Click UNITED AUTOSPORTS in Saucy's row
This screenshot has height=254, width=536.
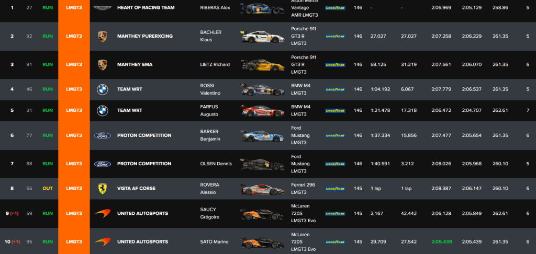(142, 213)
